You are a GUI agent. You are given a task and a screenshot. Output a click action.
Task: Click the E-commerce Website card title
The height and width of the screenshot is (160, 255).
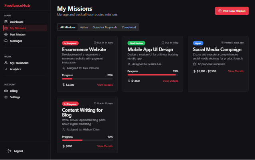coord(84,49)
